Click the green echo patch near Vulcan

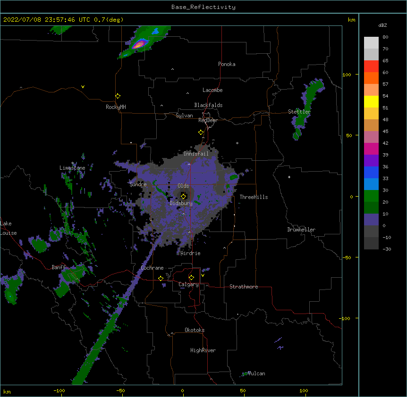click(245, 374)
